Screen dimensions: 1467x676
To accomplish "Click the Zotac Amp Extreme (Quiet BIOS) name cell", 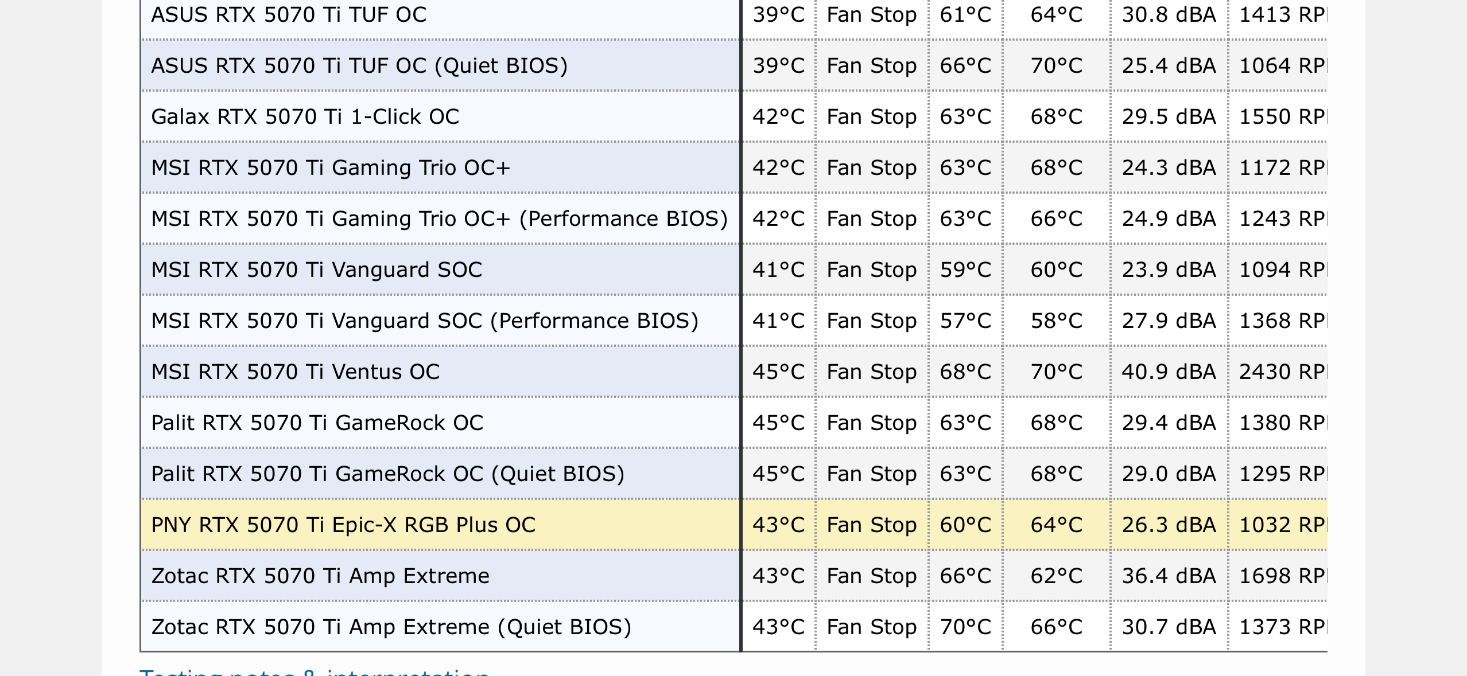I will coord(440,627).
